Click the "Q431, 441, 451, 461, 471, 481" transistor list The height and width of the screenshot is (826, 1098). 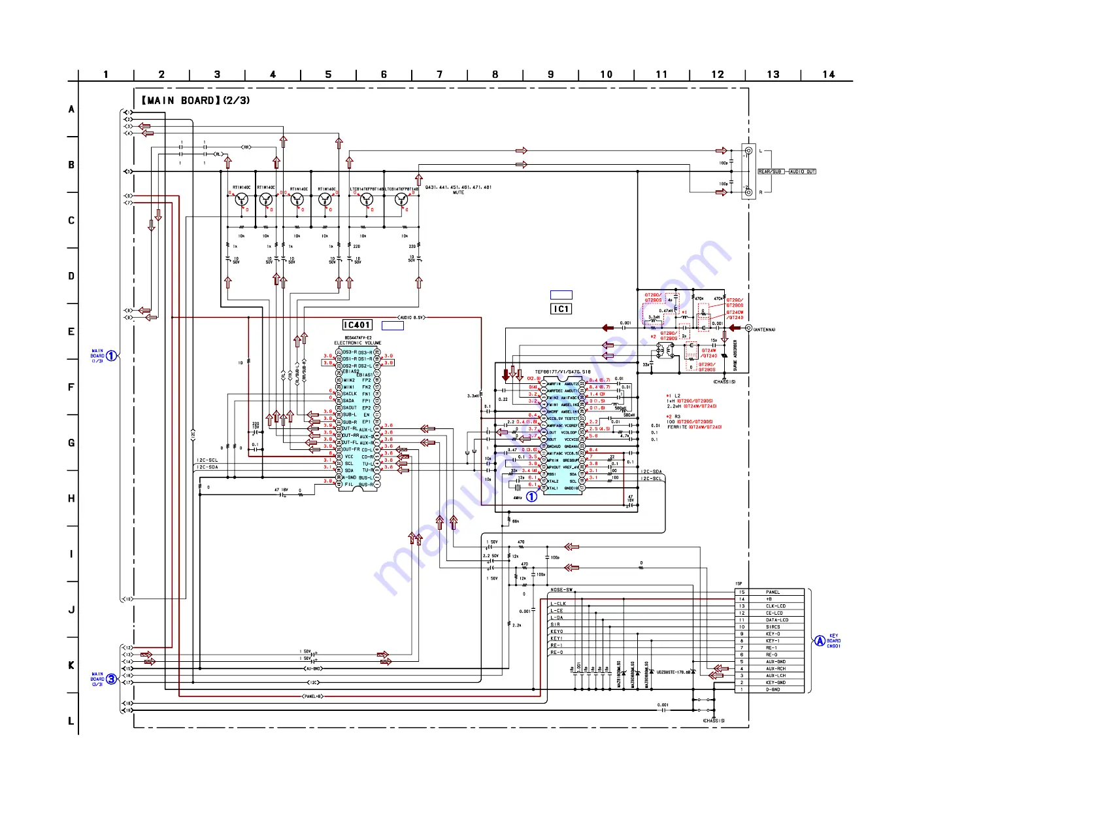point(458,188)
